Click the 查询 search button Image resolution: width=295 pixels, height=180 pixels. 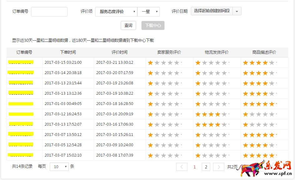[x=128, y=26]
